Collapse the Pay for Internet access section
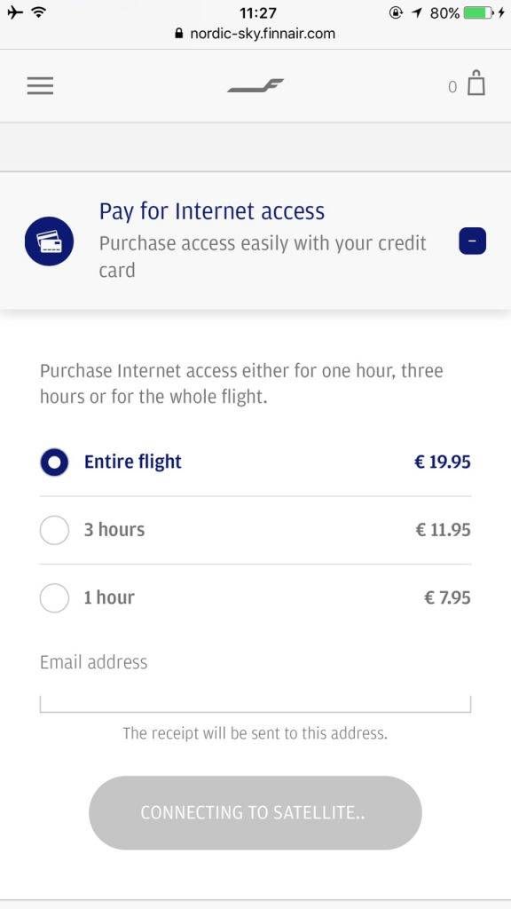Screen dimensions: 511x909 click(x=472, y=241)
